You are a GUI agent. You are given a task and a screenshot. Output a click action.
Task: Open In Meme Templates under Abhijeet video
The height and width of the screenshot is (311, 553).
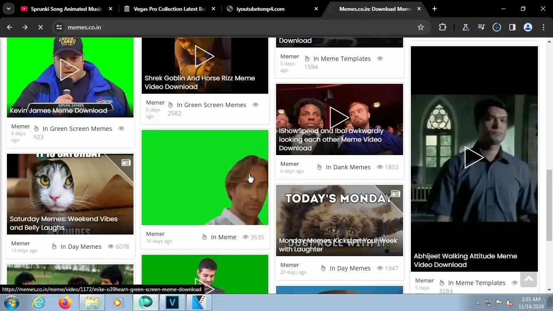point(477,283)
